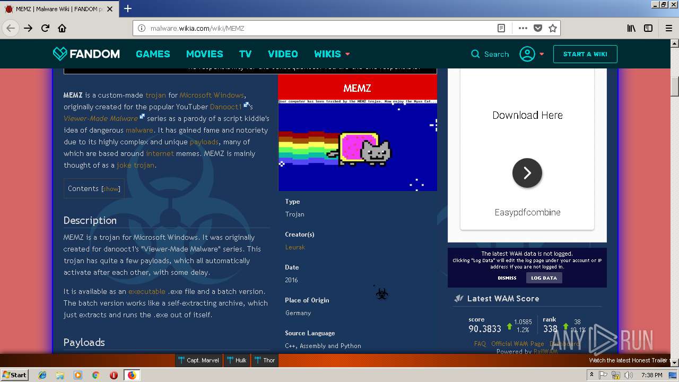Open the VIDEO menu item
Viewport: 679px width, 382px height.
[283, 54]
